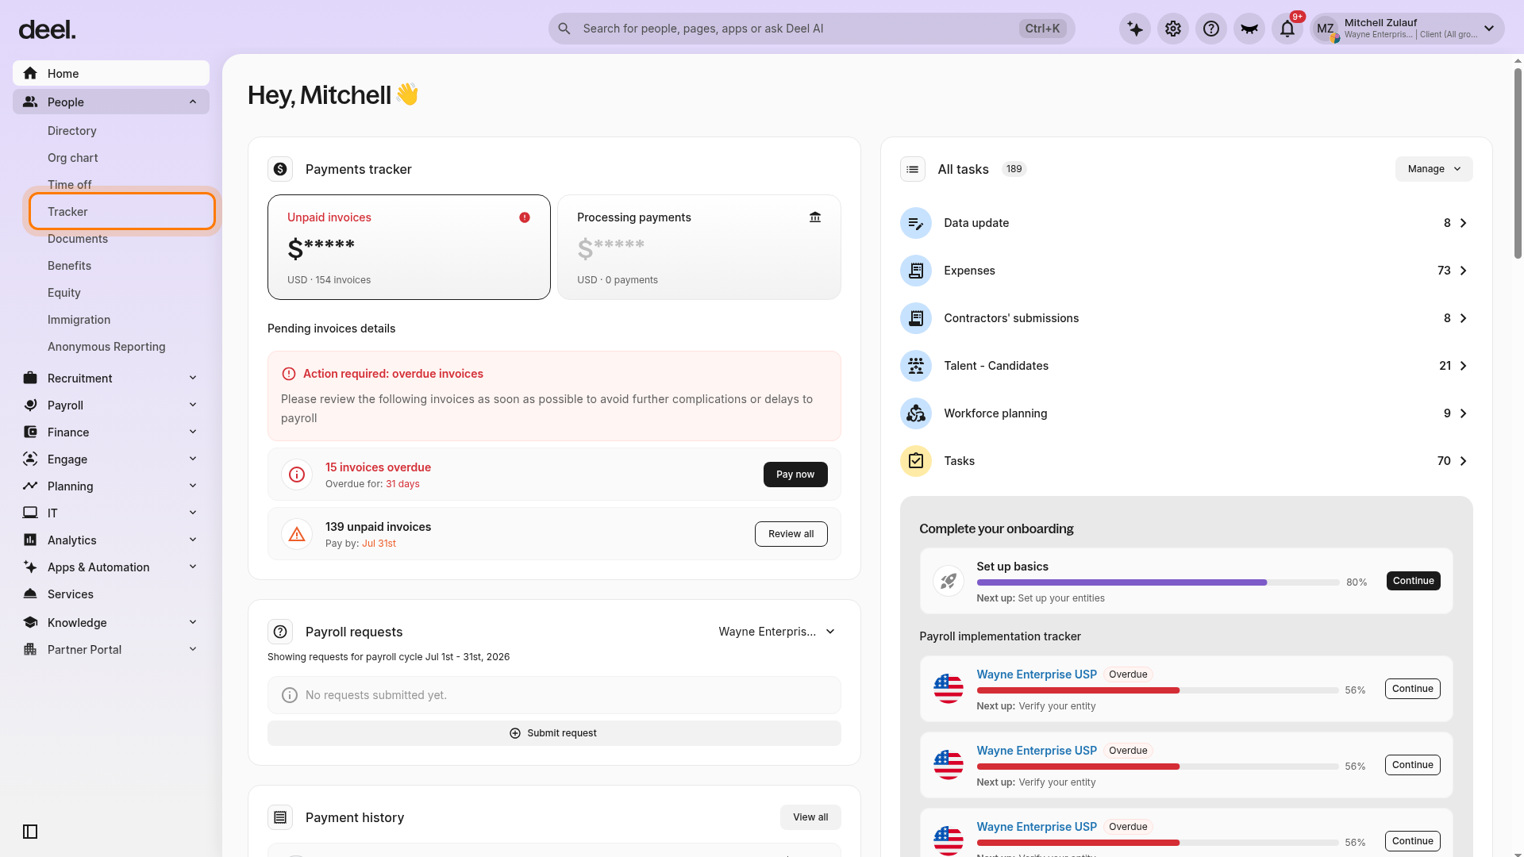
Task: Select the Unpaid invoices card
Action: point(409,247)
